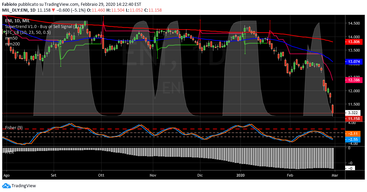Viewport: 367px width, 192px height.
Task: Select the ENI, 1D, MIL chart title
Action: point(17,20)
